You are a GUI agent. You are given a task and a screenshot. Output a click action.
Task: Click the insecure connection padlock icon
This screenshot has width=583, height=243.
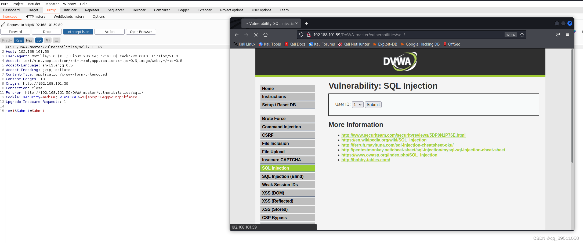[x=309, y=35]
